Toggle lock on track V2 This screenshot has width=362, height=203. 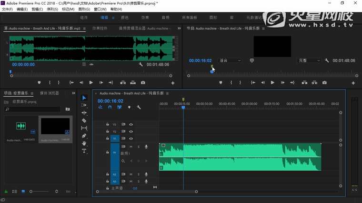pyautogui.click(x=108, y=131)
